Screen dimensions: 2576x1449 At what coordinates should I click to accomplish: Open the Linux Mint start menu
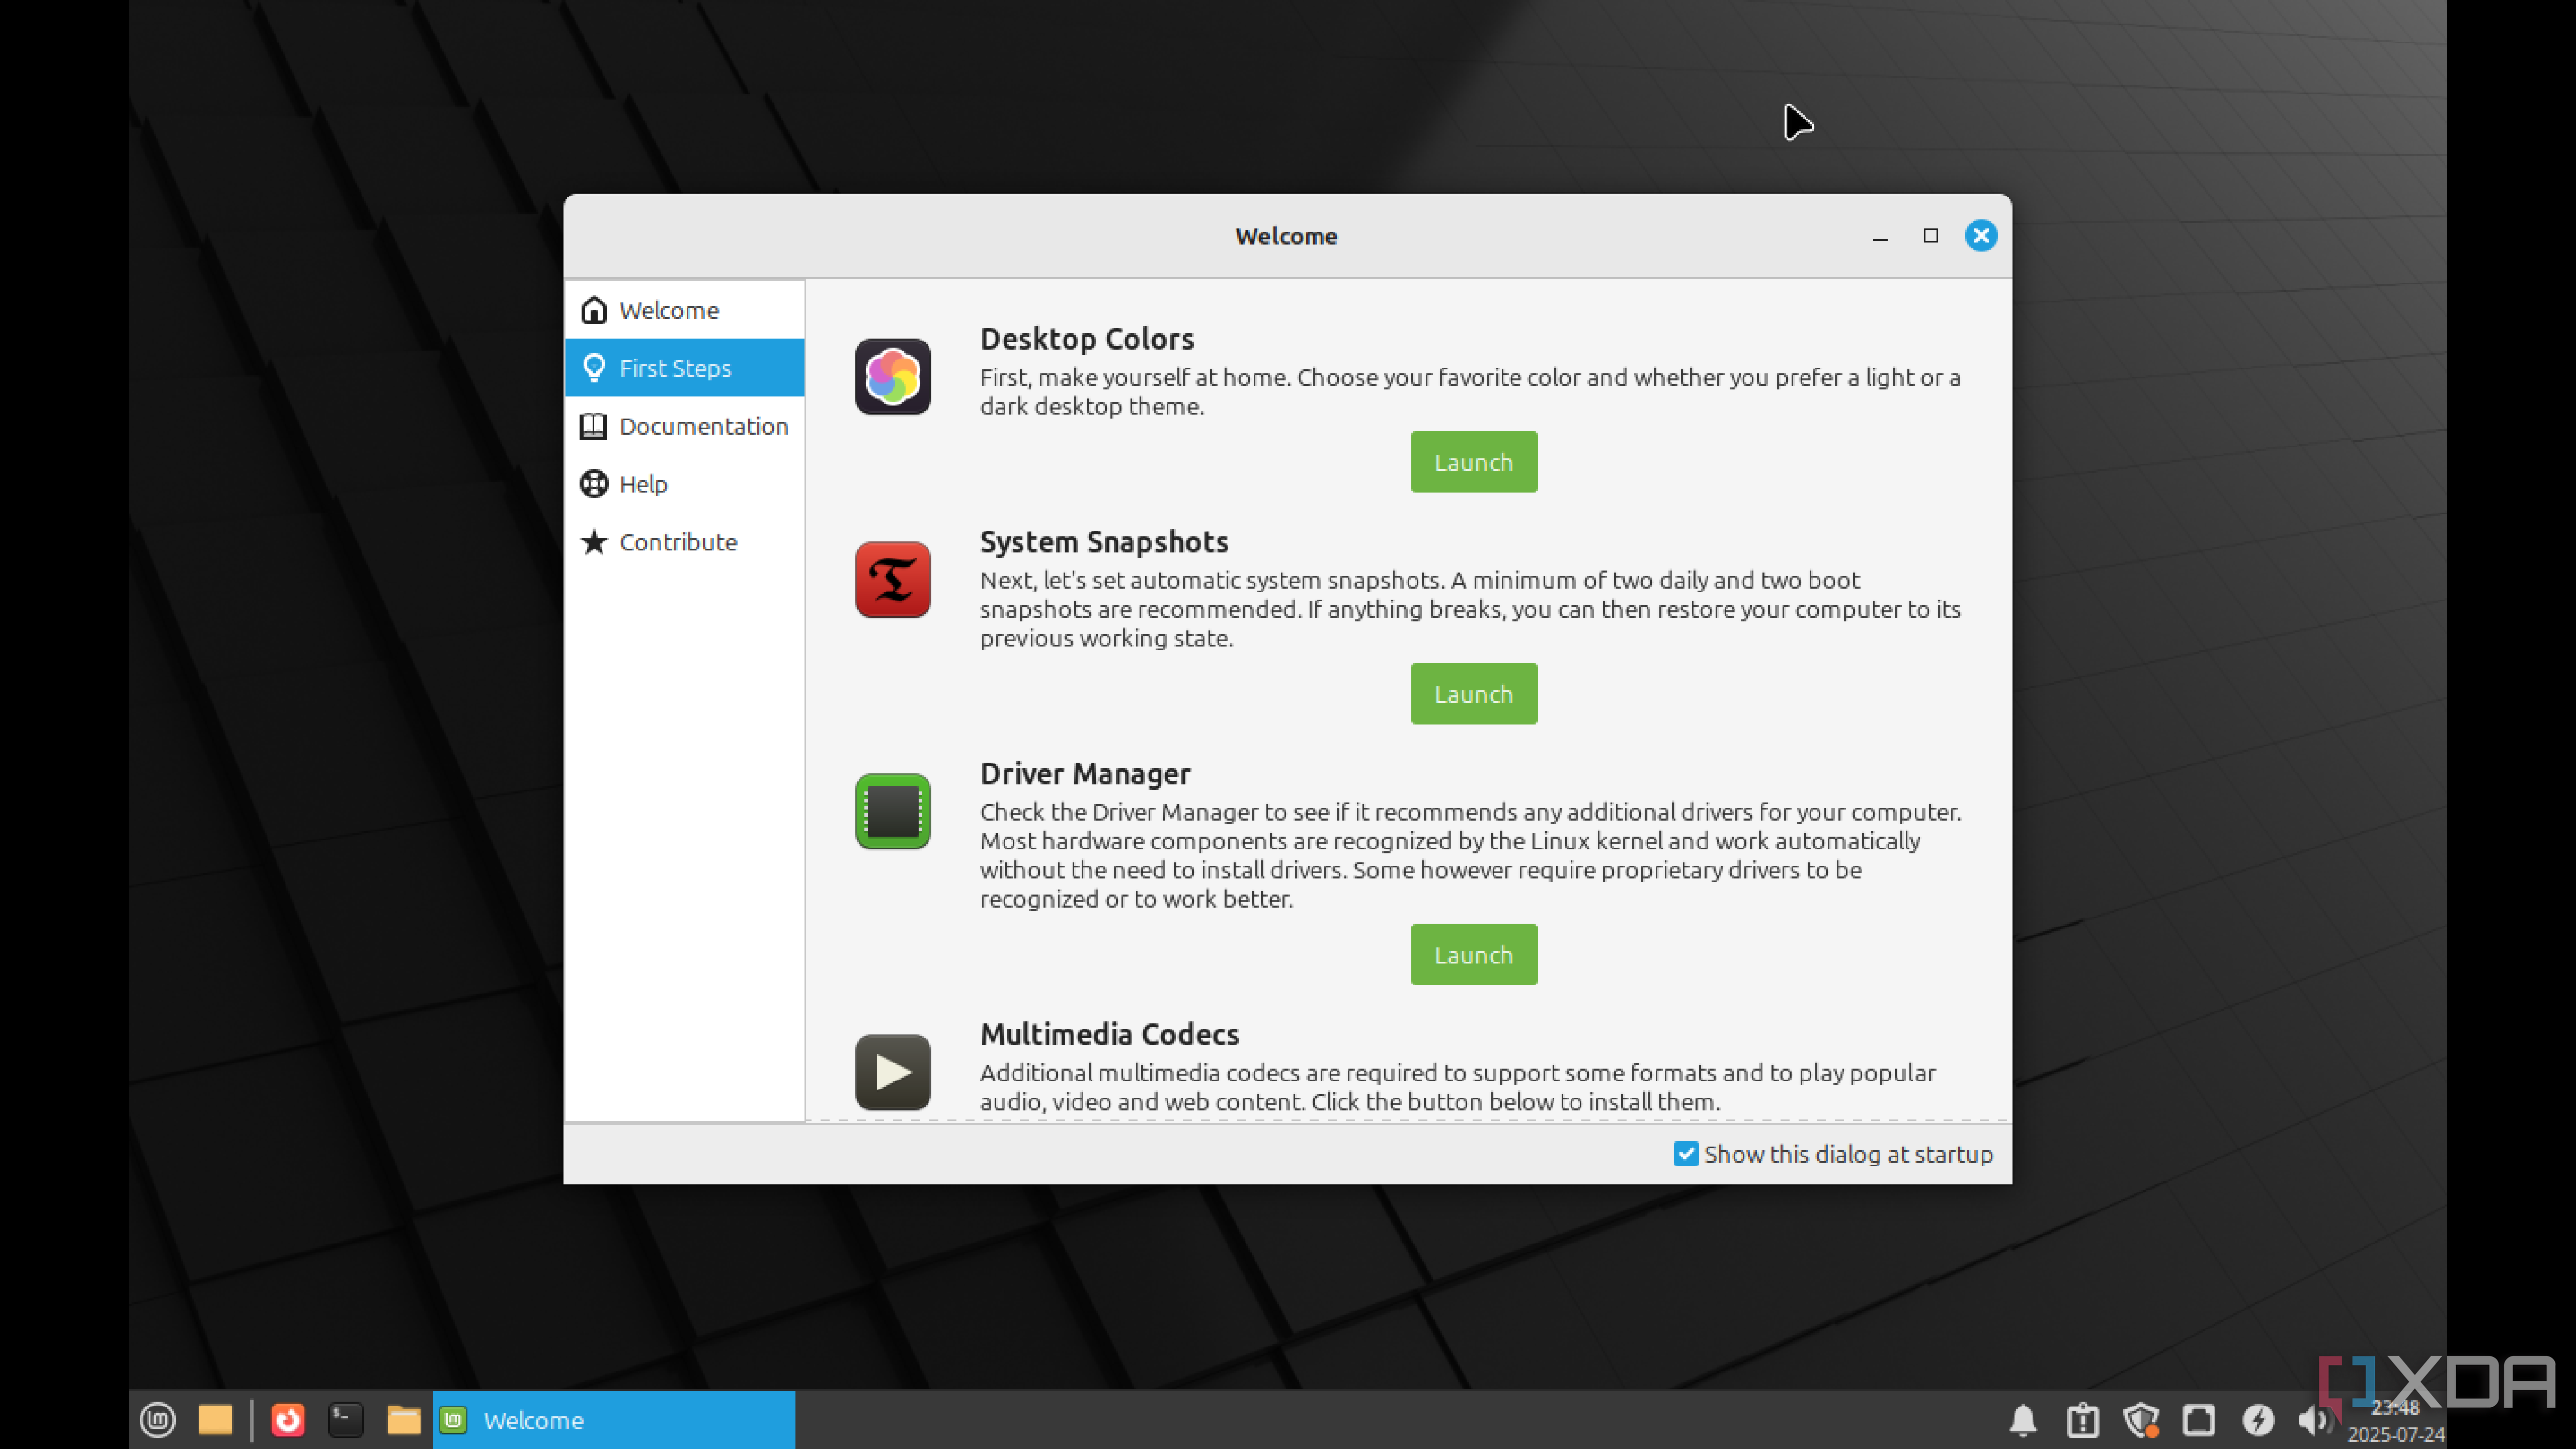pyautogui.click(x=158, y=1419)
